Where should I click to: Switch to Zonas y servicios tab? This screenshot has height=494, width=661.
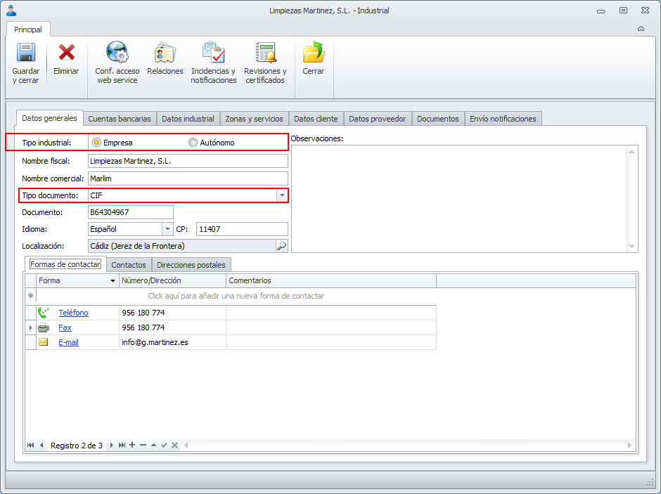(x=254, y=119)
